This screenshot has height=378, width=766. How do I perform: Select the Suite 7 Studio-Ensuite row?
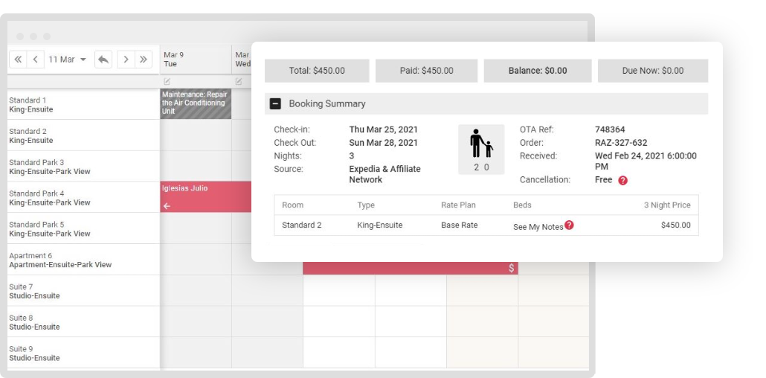83,290
